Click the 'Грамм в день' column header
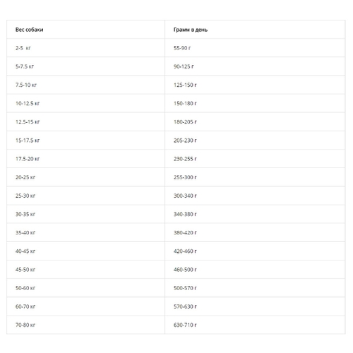 click(191, 30)
